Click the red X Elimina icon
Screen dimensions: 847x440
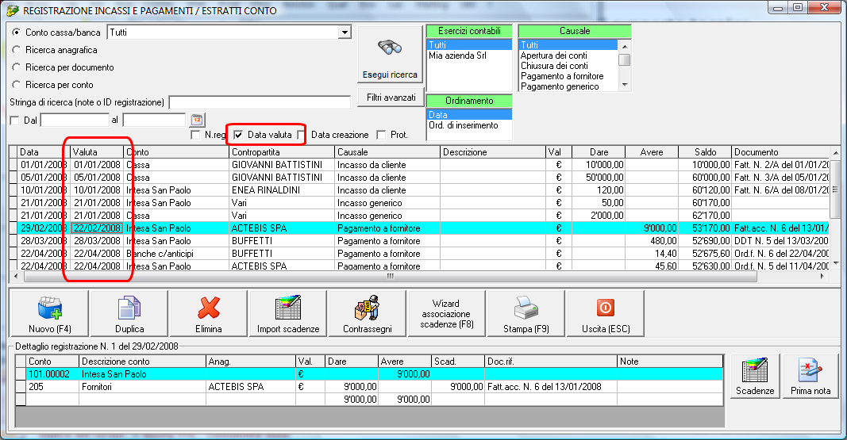click(209, 308)
